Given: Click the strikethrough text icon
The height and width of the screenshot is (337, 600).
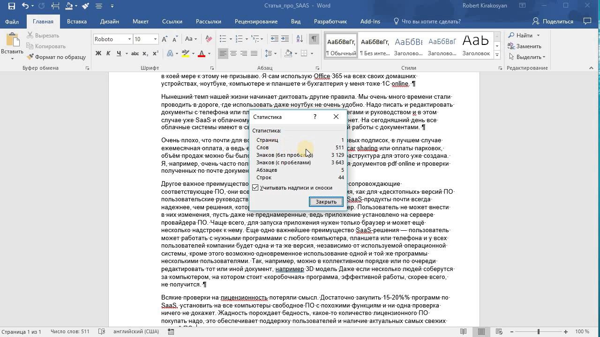Looking at the screenshot, I should [x=135, y=54].
